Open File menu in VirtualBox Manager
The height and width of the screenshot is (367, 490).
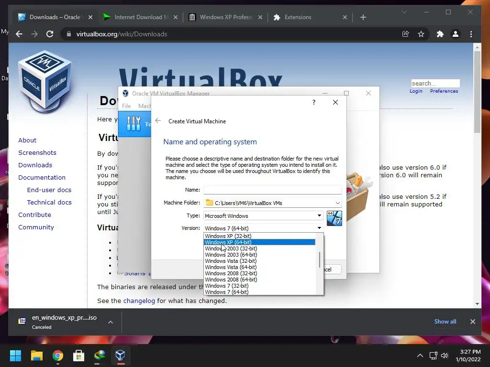[x=126, y=106]
